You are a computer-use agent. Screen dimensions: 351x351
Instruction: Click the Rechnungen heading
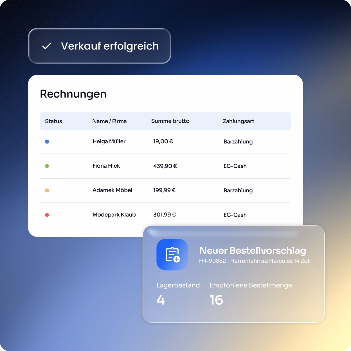[x=73, y=94]
